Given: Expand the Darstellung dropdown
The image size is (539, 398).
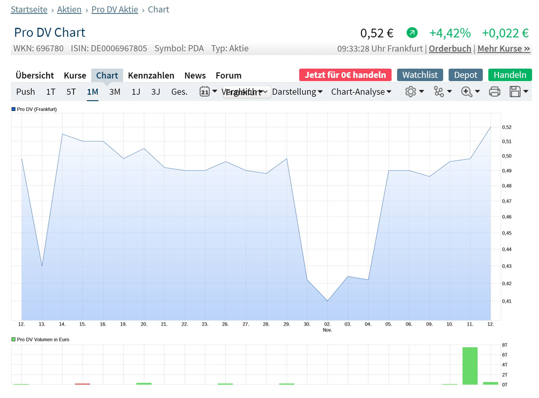Looking at the screenshot, I should (297, 92).
